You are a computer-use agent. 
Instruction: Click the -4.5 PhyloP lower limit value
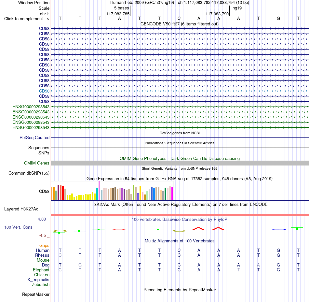[42, 236]
